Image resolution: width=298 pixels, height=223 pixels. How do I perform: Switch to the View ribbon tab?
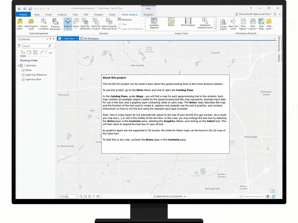(75, 15)
